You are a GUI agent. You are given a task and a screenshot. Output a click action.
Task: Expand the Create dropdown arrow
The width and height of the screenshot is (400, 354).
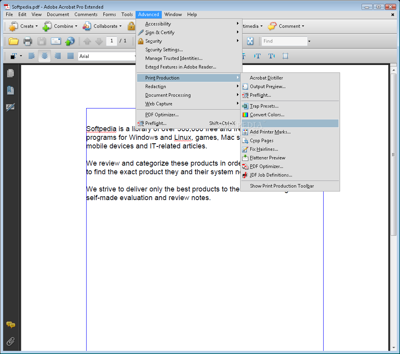(36, 26)
